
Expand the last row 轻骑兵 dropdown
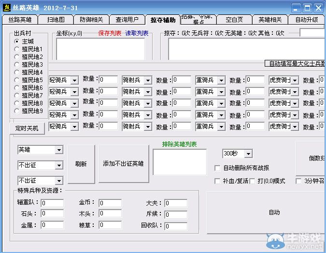click(74, 126)
